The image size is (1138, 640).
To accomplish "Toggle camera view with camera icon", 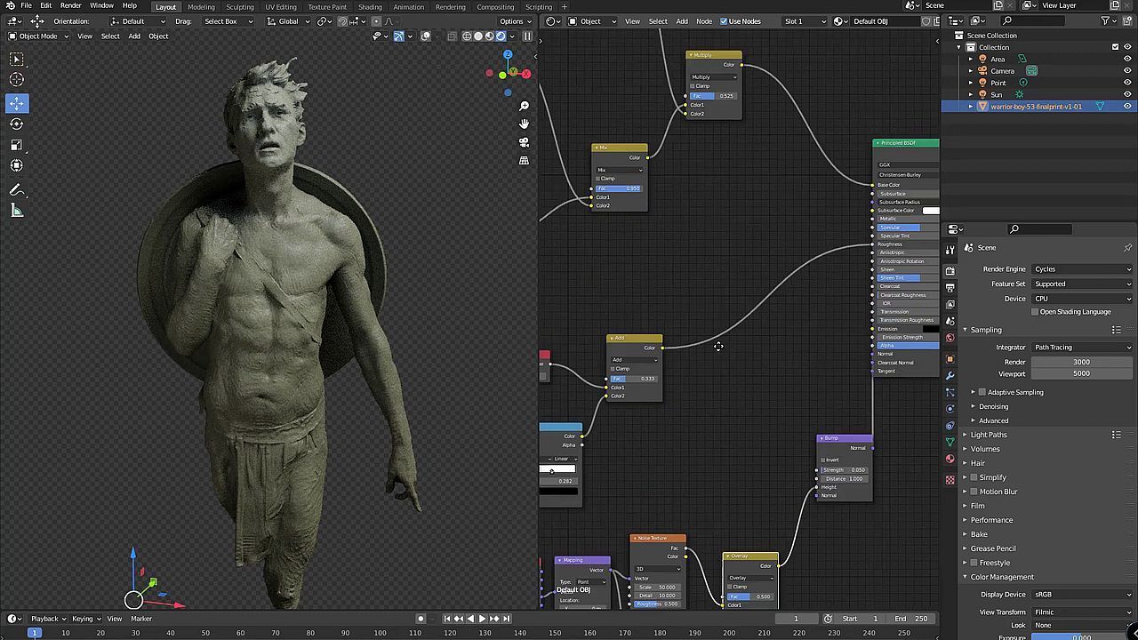I will (x=524, y=142).
